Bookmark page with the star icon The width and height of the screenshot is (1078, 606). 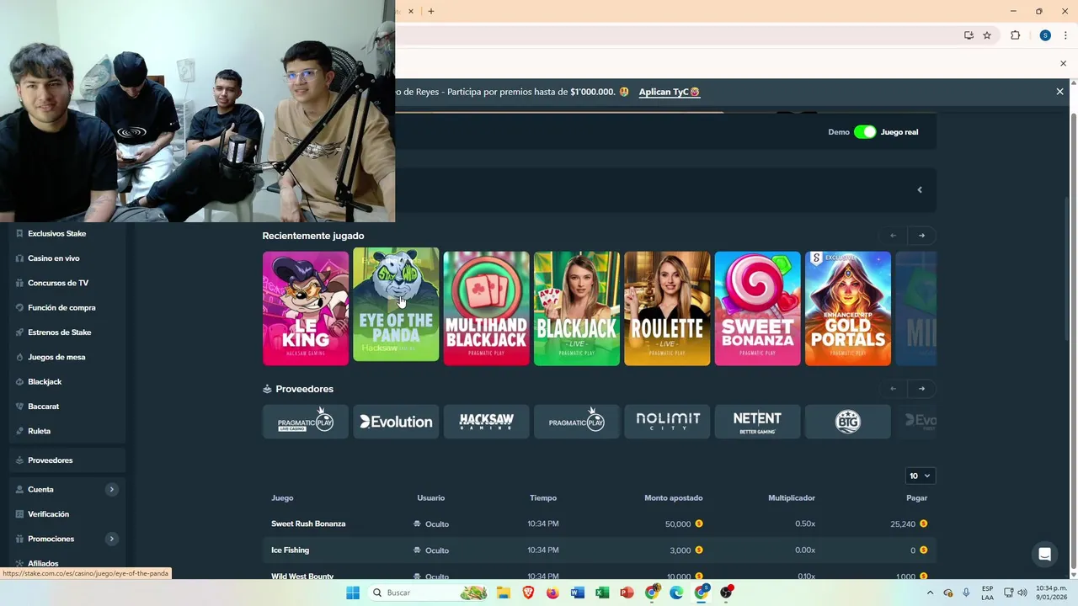(987, 35)
